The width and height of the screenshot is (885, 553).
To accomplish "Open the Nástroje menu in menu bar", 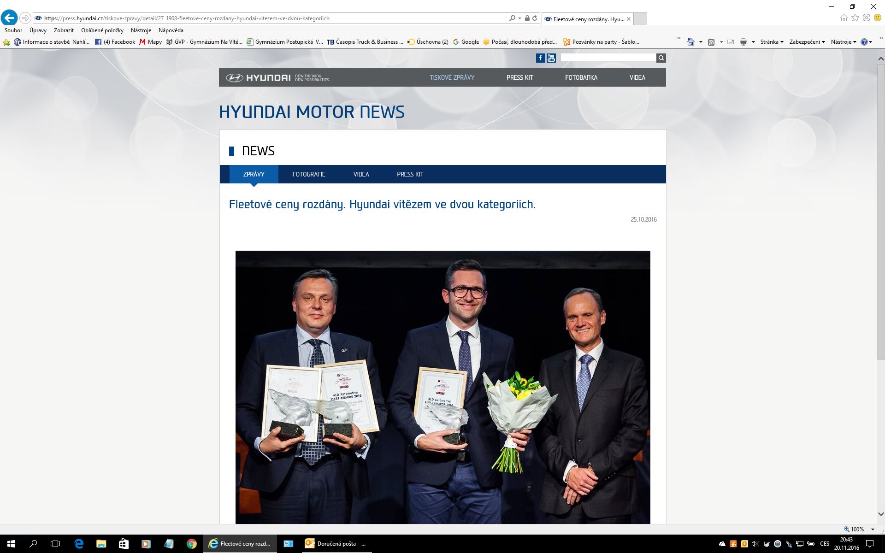I will pos(141,30).
